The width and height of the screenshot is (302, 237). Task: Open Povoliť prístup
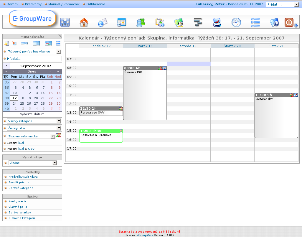click(x=19, y=182)
